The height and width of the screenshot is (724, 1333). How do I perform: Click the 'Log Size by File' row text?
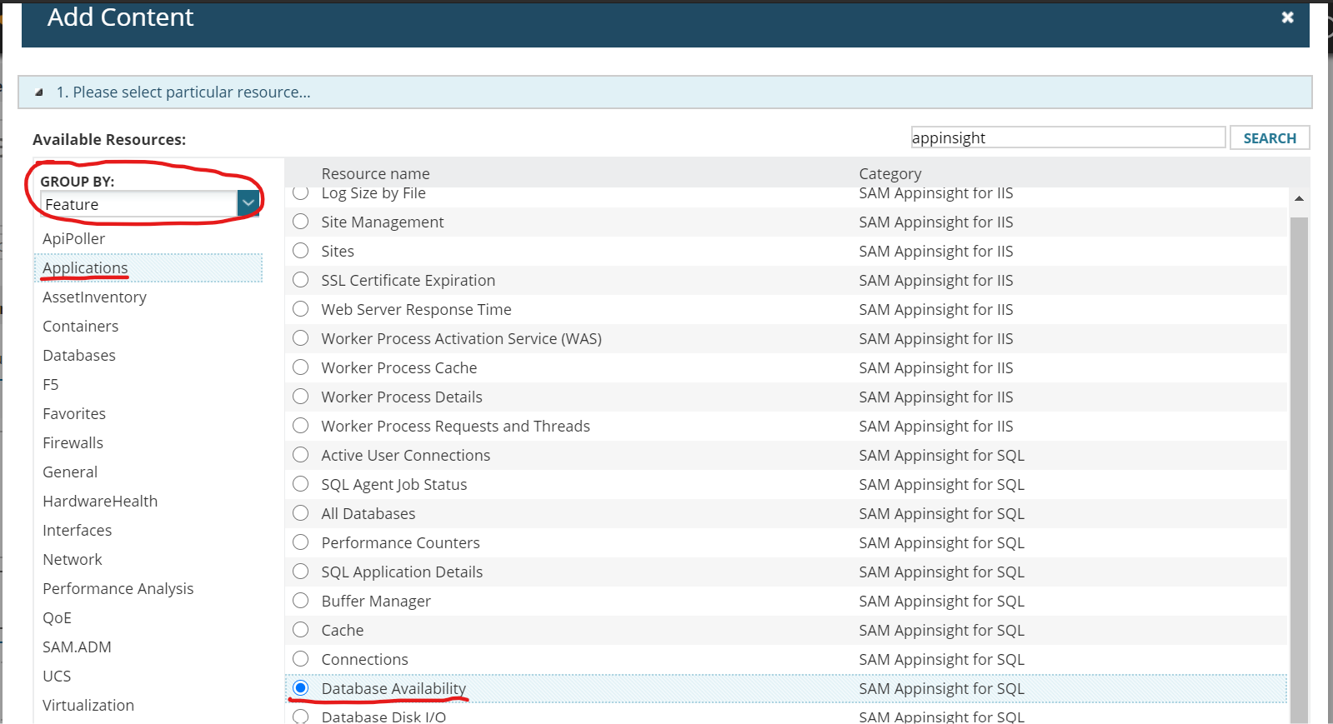pos(373,193)
